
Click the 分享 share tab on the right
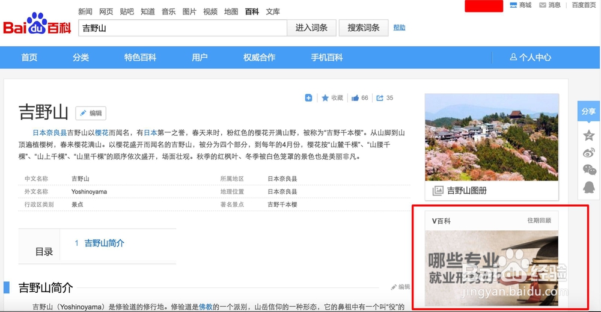click(x=588, y=111)
